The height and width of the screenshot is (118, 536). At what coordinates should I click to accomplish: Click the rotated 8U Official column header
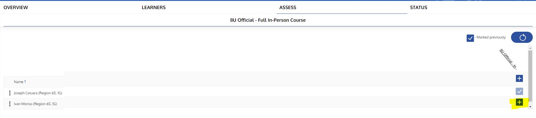(508, 59)
